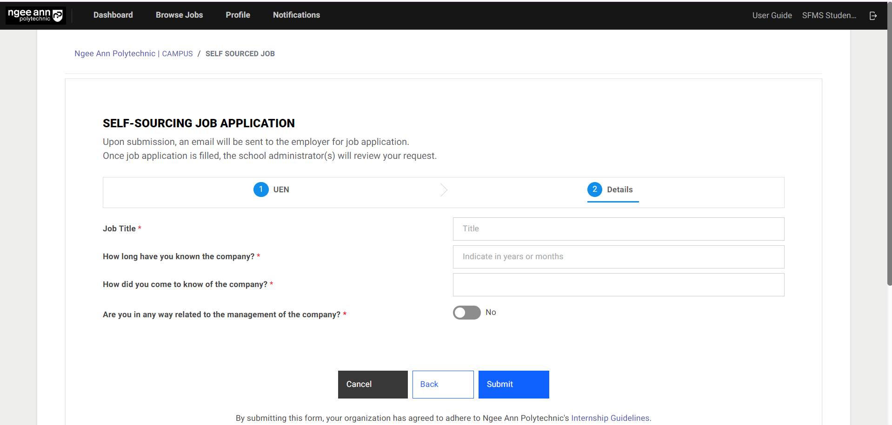Click the Back button
Image resolution: width=892 pixels, height=425 pixels.
pyautogui.click(x=443, y=384)
